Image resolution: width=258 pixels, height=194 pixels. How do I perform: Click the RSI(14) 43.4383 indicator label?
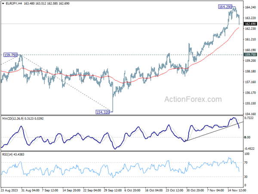pos(13,155)
